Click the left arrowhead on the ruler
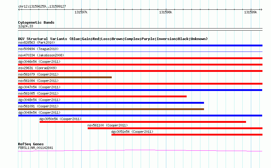Screen dimensions: 271x168 pos(19,9)
